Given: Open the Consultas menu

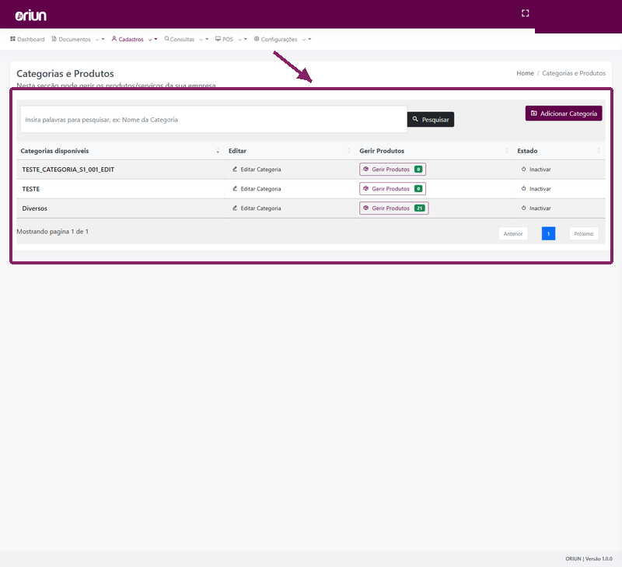Looking at the screenshot, I should [x=180, y=40].
